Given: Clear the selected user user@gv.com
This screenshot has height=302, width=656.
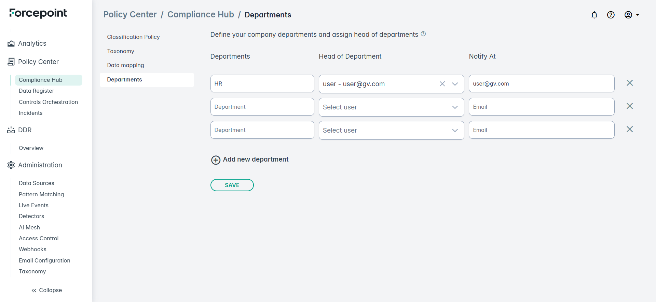Looking at the screenshot, I should pos(442,84).
